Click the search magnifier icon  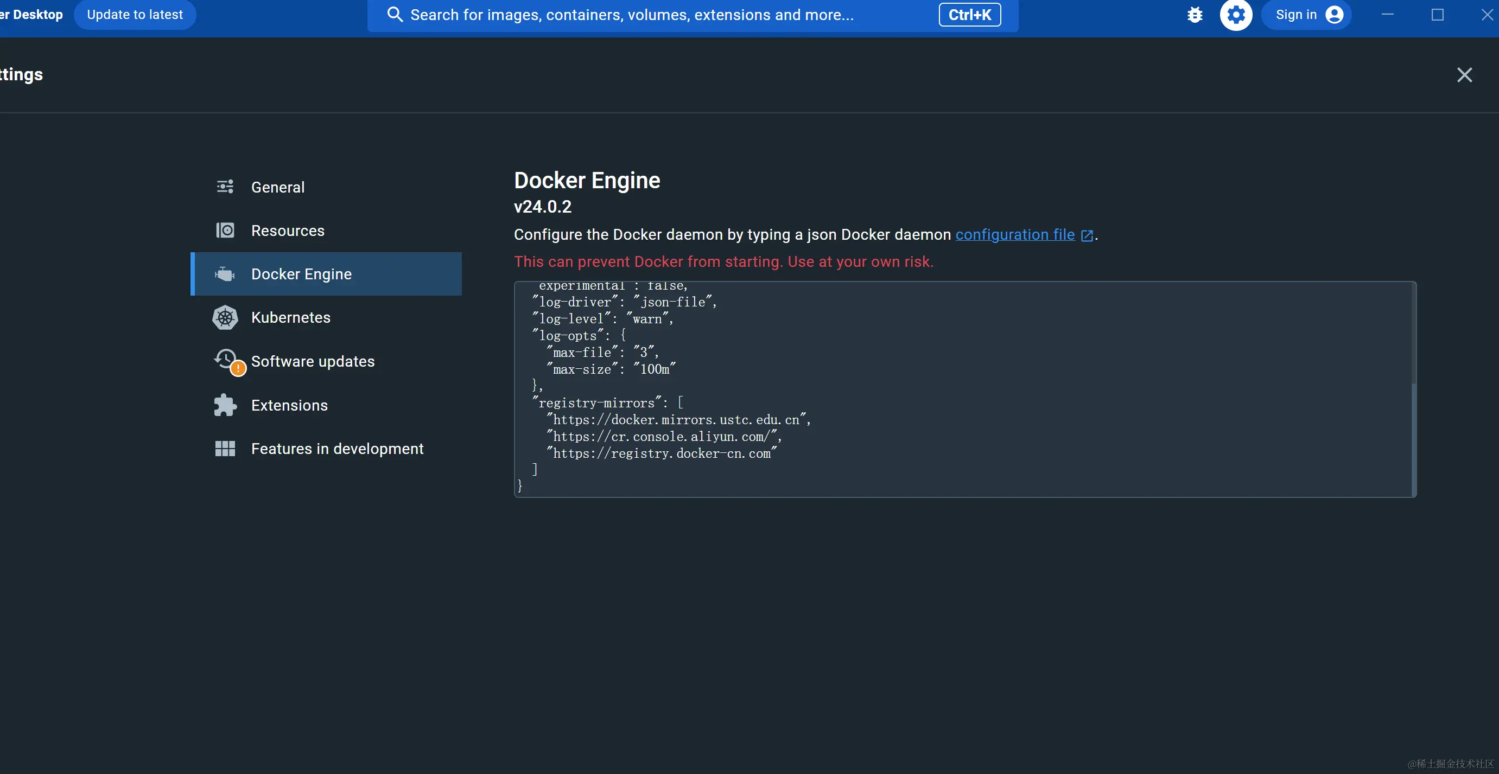tap(395, 15)
